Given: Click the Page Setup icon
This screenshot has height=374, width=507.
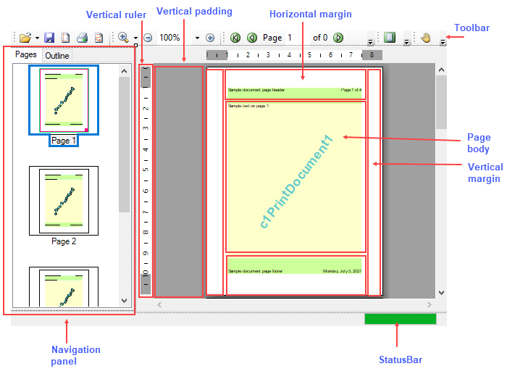Looking at the screenshot, I should click(66, 38).
